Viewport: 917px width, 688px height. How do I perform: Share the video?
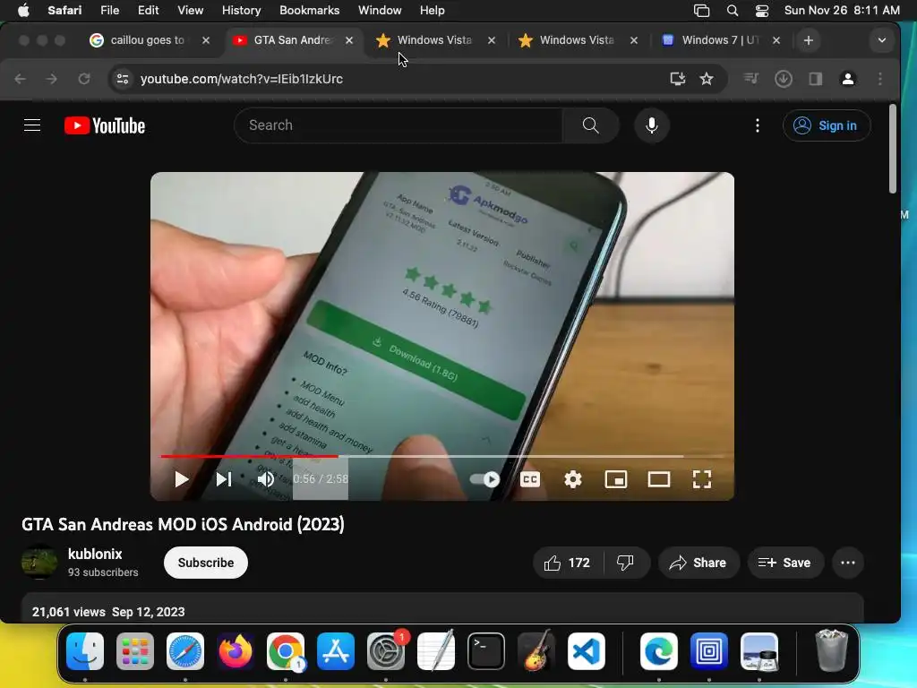tap(698, 563)
